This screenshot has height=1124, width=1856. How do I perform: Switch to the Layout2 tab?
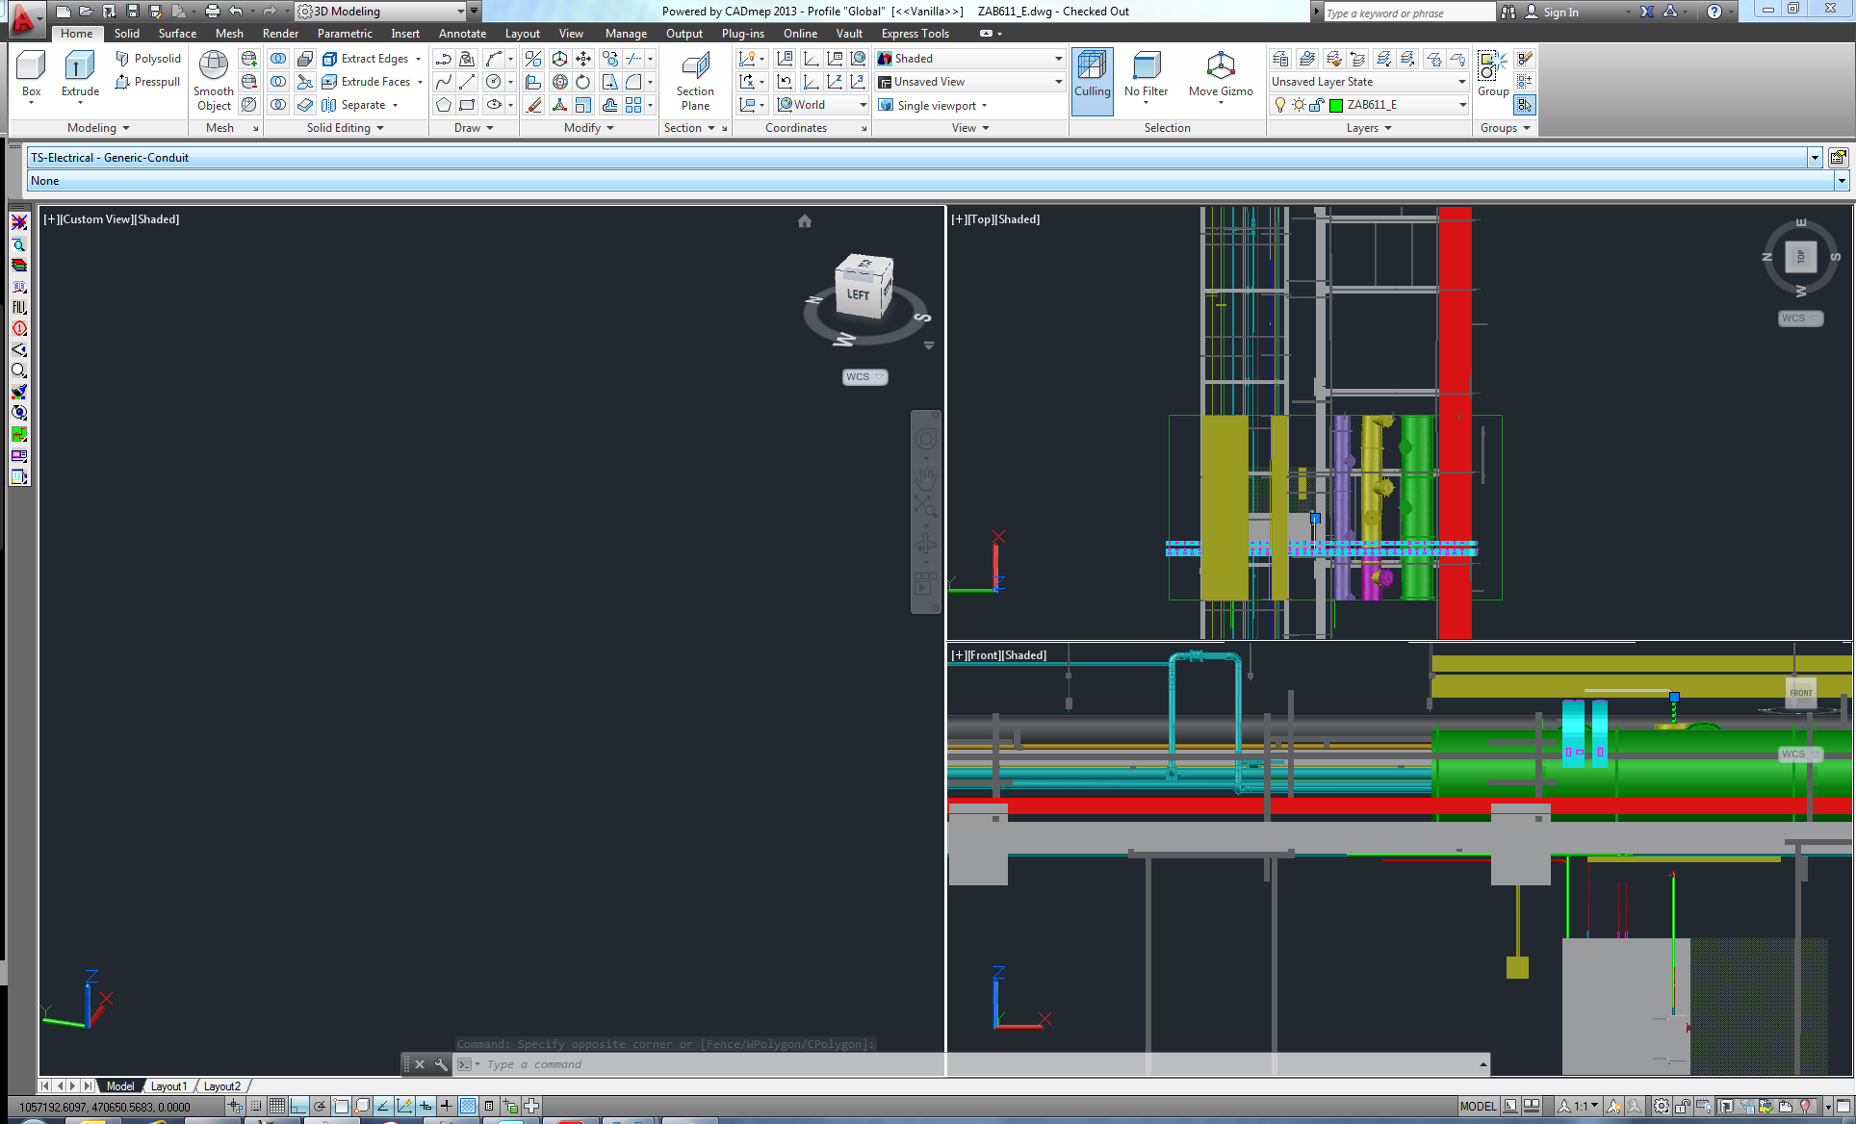coord(222,1086)
